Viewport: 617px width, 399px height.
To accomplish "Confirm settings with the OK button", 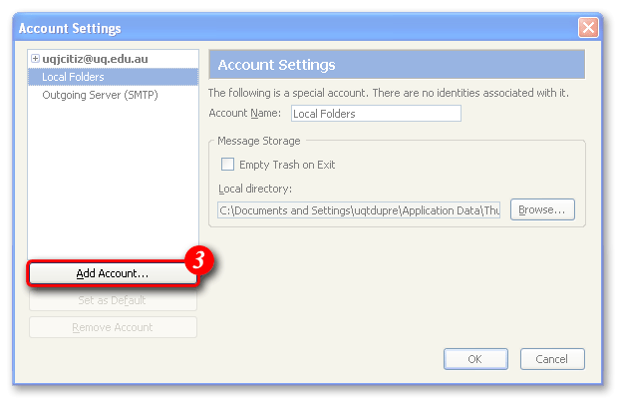I will click(x=474, y=359).
